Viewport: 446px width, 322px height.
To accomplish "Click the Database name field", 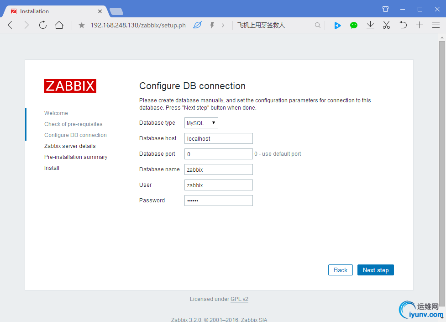I will pyautogui.click(x=219, y=169).
